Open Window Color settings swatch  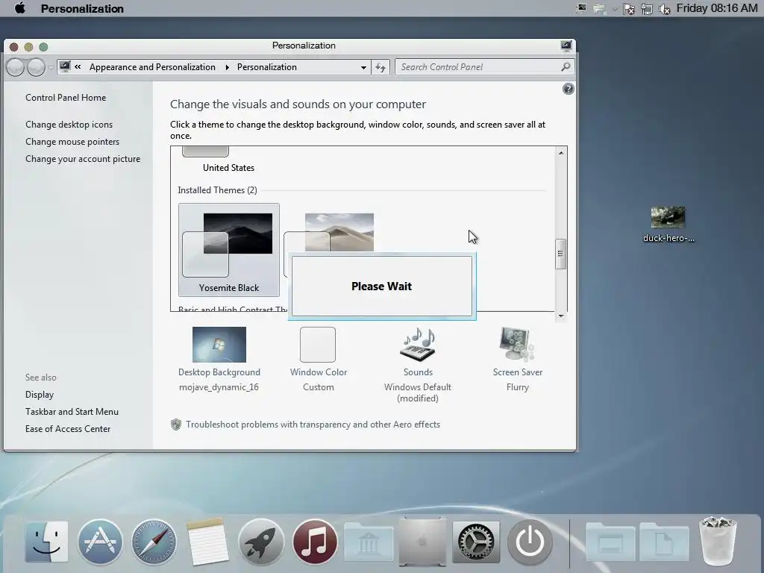tap(318, 345)
